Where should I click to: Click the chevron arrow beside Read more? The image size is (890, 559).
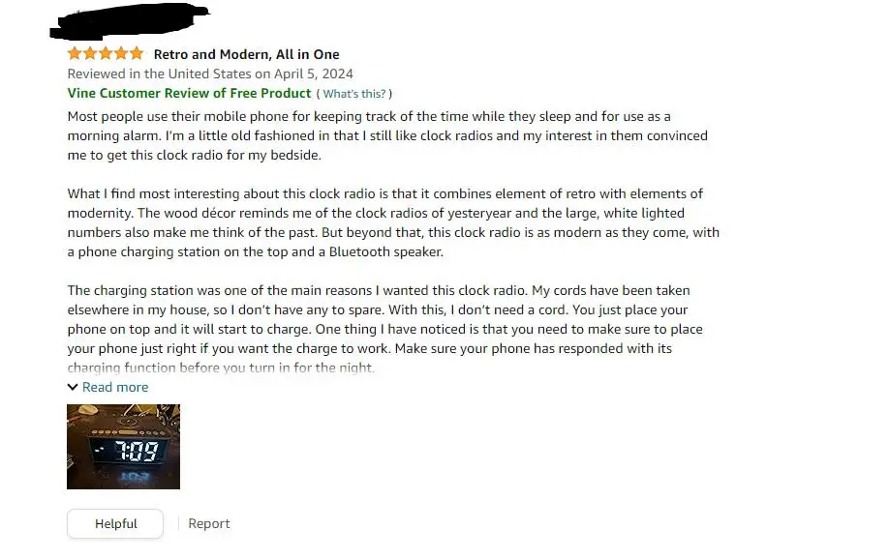73,387
